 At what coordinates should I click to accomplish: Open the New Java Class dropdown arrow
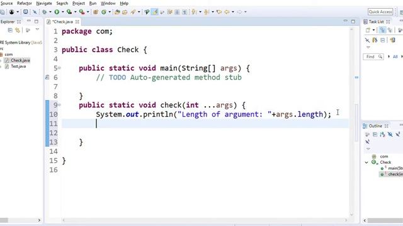click(x=110, y=12)
